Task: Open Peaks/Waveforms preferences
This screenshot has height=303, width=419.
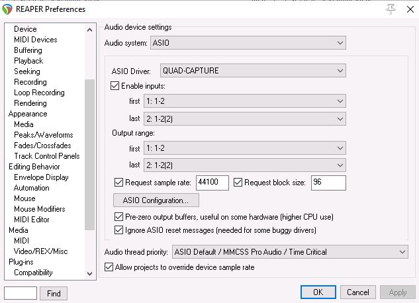Action: coord(44,135)
